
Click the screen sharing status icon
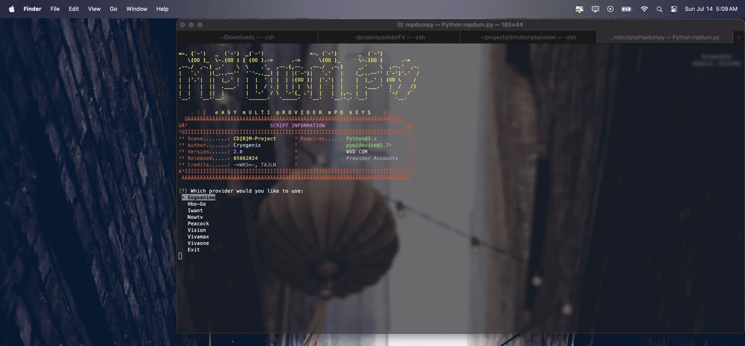click(x=579, y=9)
